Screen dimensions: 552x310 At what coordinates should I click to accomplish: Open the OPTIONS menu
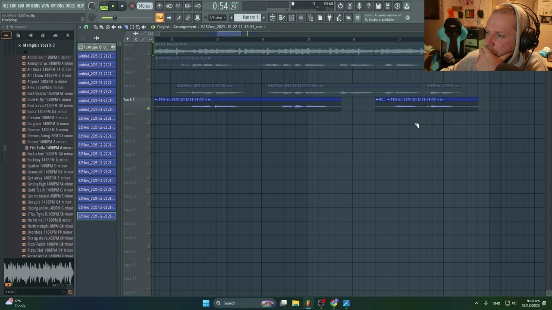(57, 6)
